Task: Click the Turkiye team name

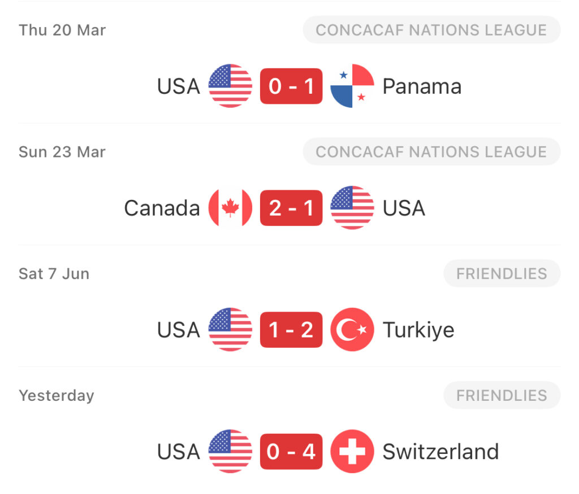Action: tap(418, 330)
